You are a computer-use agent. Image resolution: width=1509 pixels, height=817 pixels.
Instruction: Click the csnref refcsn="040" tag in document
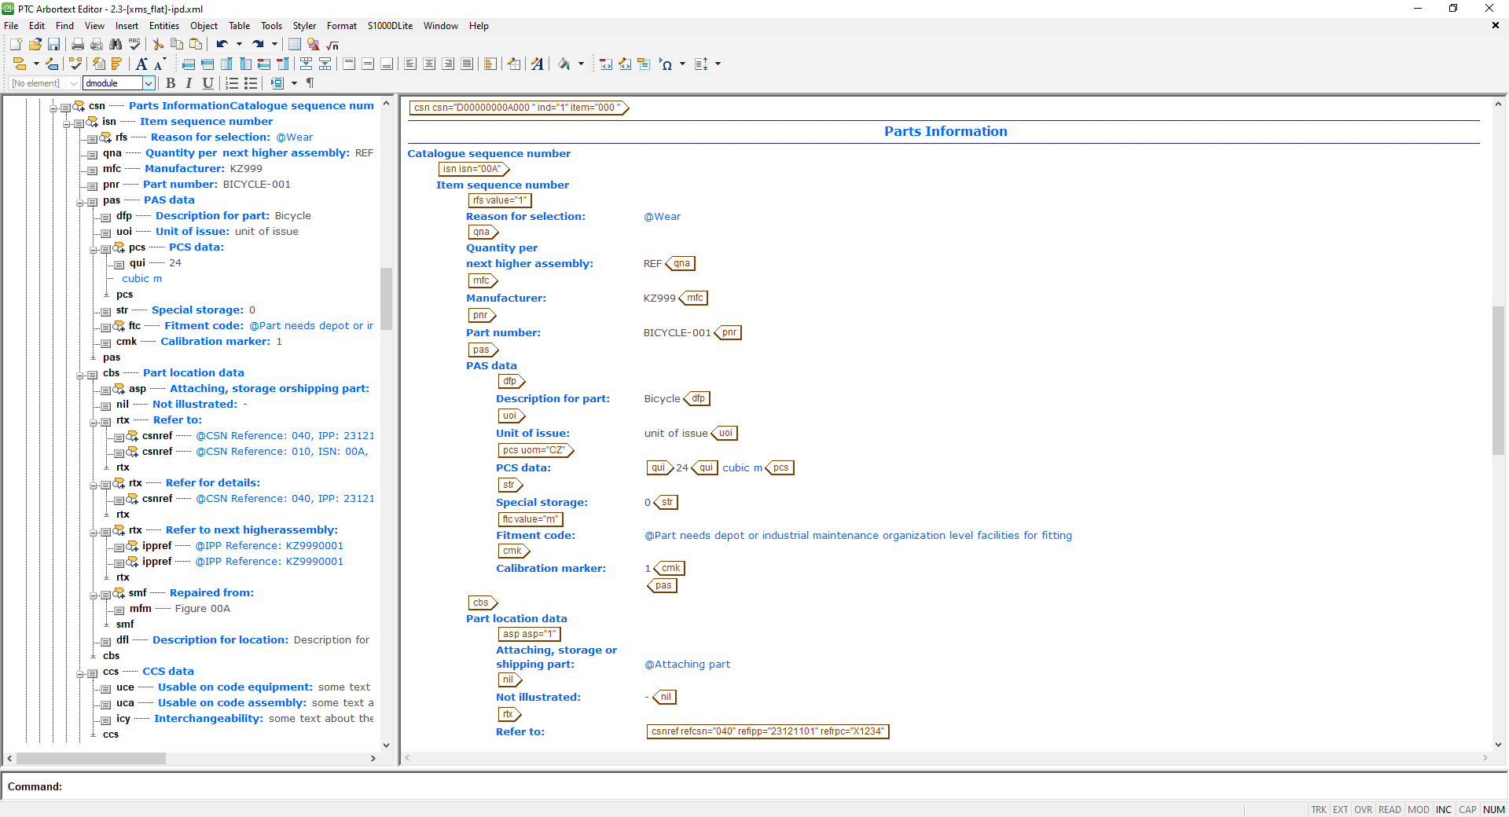click(x=767, y=731)
